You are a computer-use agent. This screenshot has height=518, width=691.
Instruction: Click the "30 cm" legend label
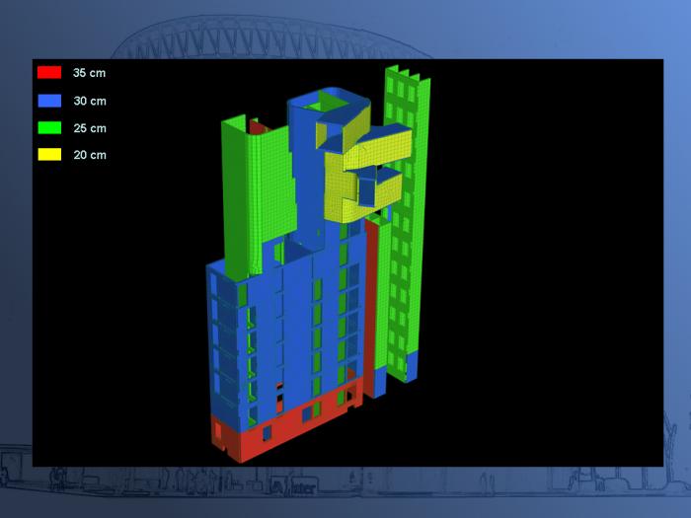tap(90, 101)
